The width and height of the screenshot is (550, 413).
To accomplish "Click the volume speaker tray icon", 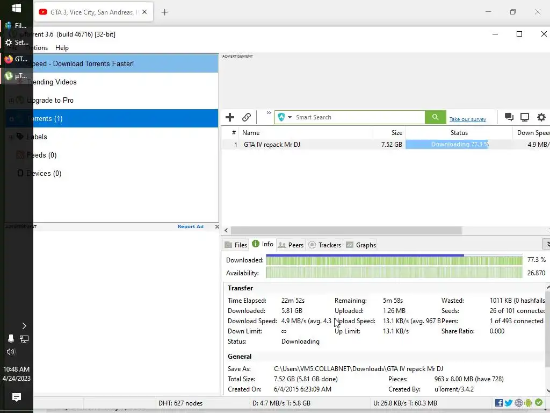I will (x=11, y=352).
